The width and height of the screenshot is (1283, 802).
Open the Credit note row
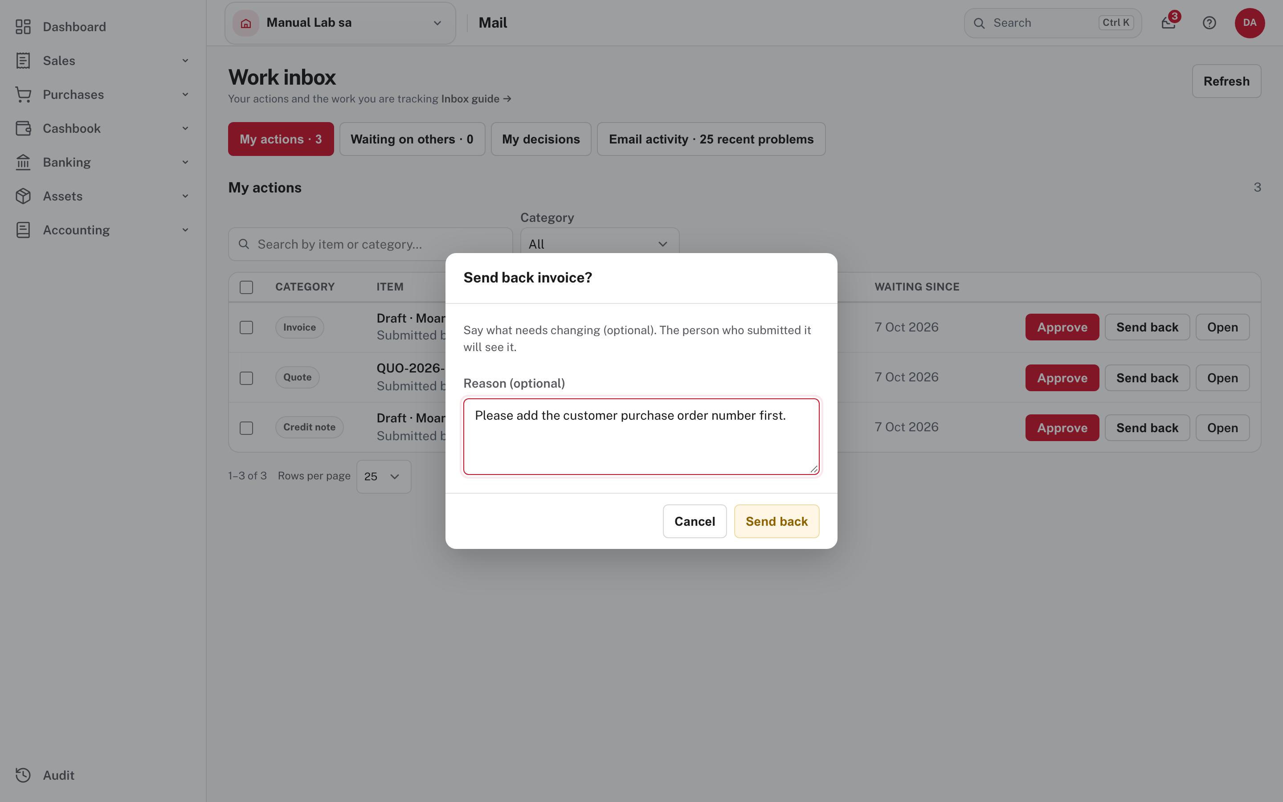1222,428
